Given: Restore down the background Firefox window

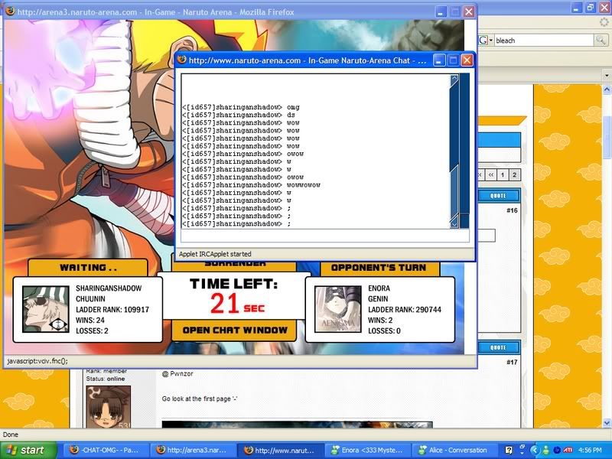Looking at the screenshot, I should [591, 7].
